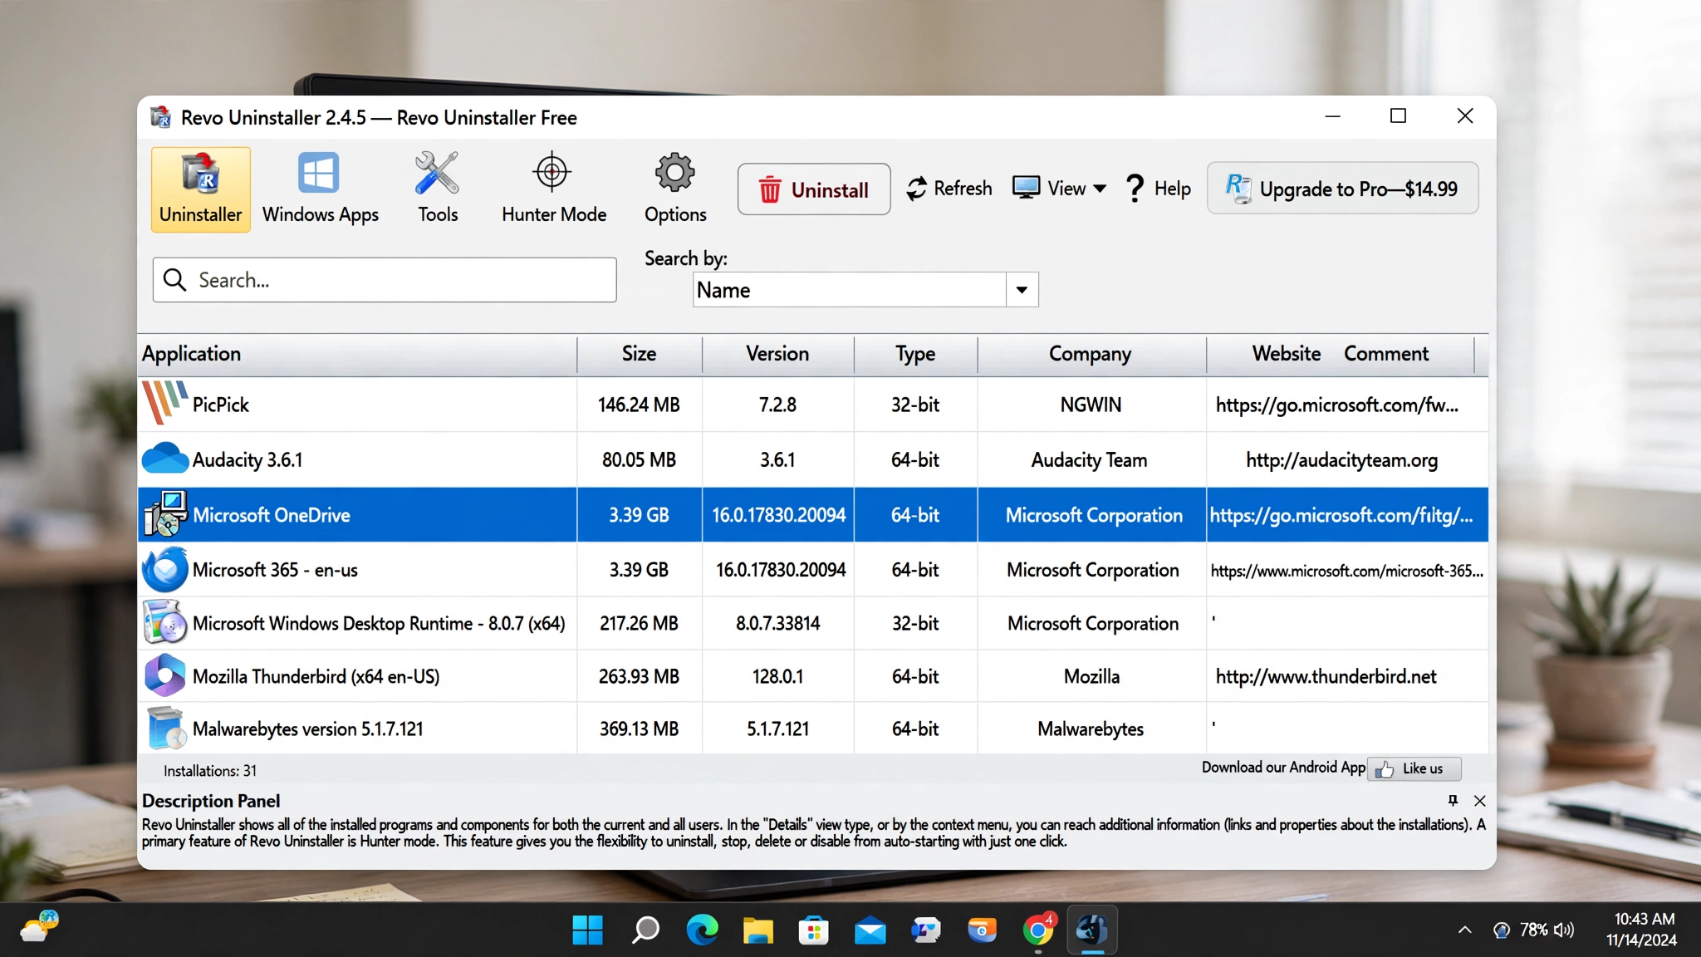Image resolution: width=1701 pixels, height=957 pixels.
Task: Click the Malwarebytes company cell
Action: 1091,729
